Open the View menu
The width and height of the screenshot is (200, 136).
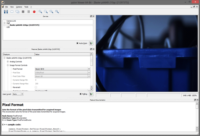click(x=12, y=7)
